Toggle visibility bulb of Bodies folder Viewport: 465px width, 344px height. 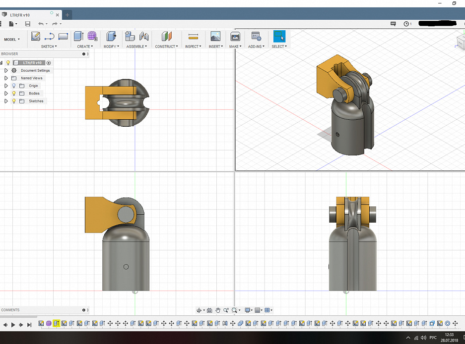14,94
